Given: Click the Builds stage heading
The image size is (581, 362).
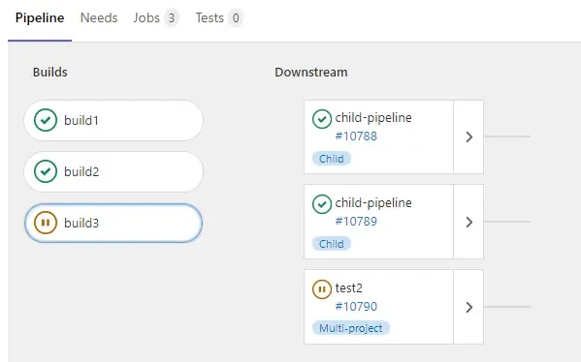Looking at the screenshot, I should (50, 72).
